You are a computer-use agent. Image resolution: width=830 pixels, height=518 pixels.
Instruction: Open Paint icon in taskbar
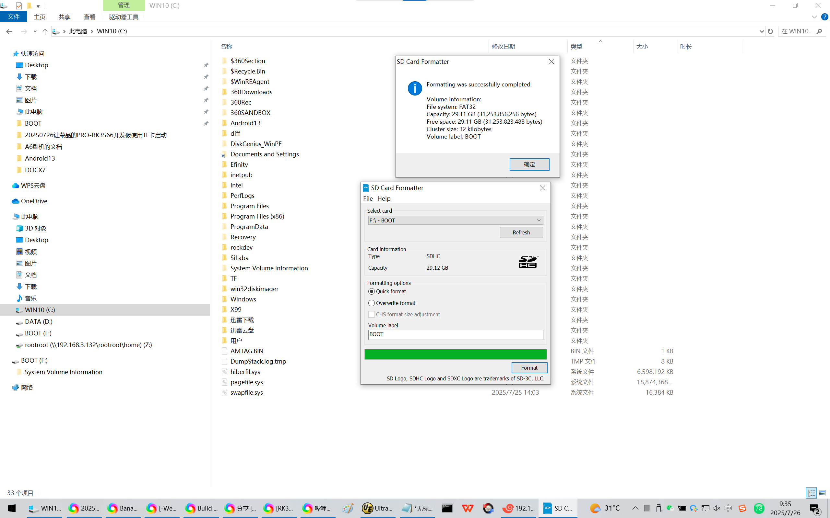348,508
